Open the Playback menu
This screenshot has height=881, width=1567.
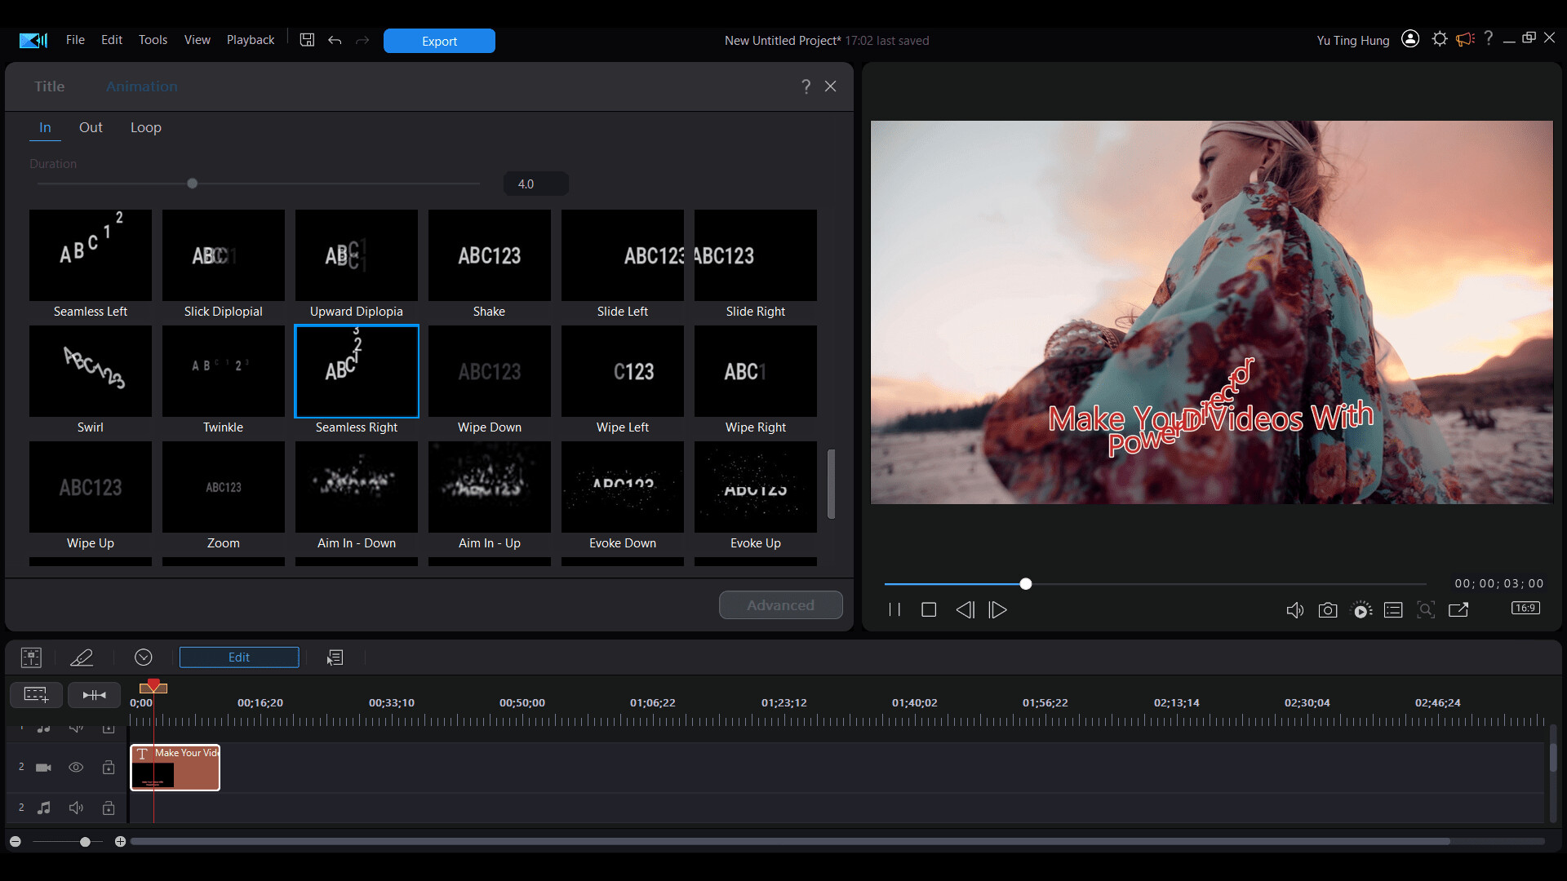(250, 39)
